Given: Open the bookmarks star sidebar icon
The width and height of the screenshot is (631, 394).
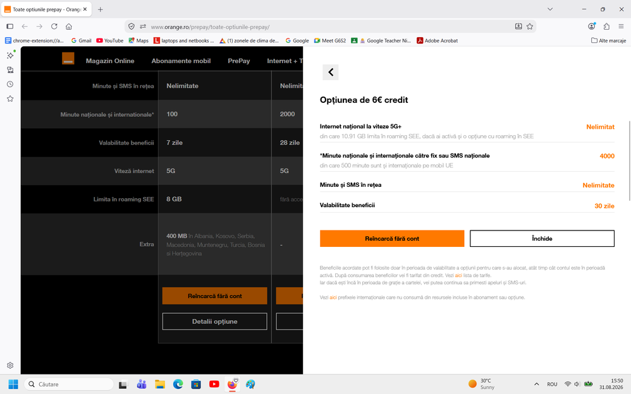Looking at the screenshot, I should [11, 99].
